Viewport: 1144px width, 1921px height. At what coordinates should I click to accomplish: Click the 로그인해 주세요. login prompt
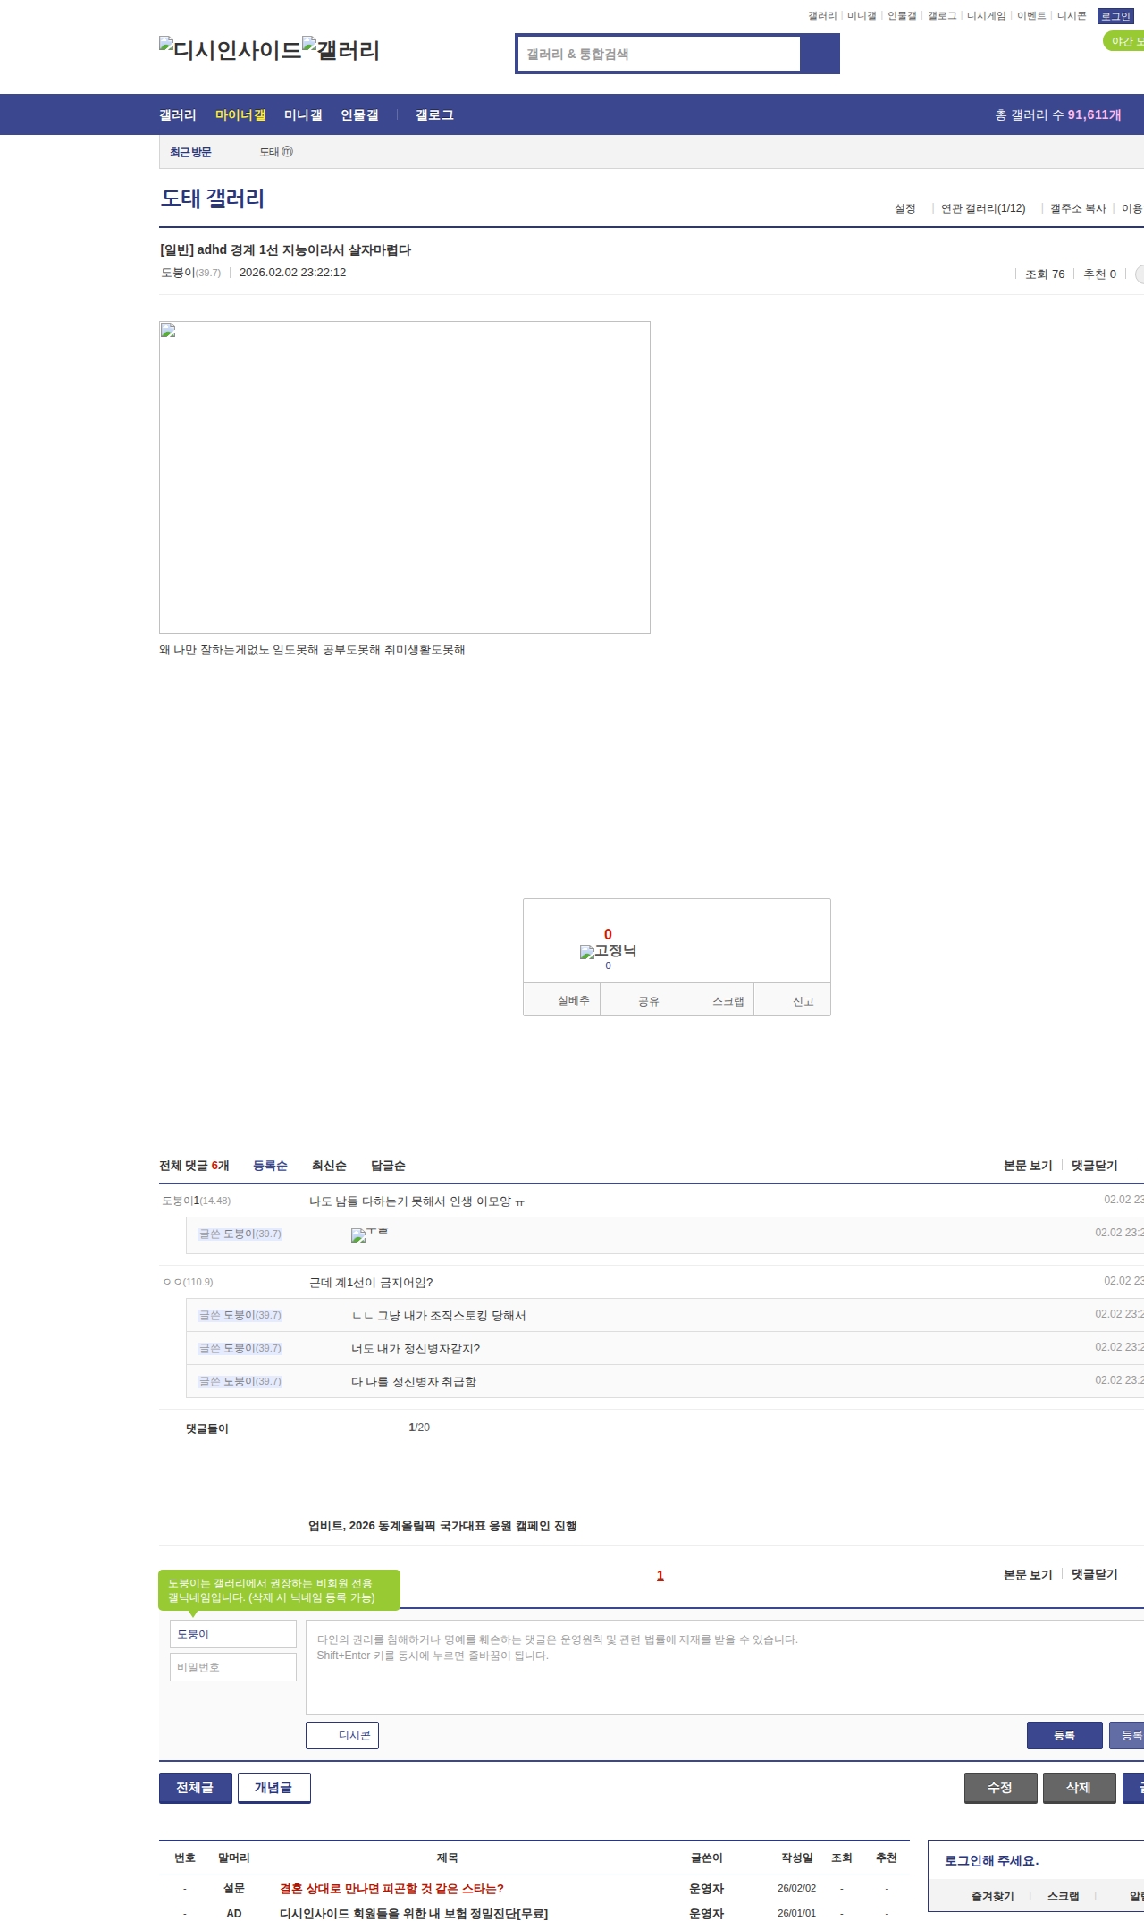992,1861
